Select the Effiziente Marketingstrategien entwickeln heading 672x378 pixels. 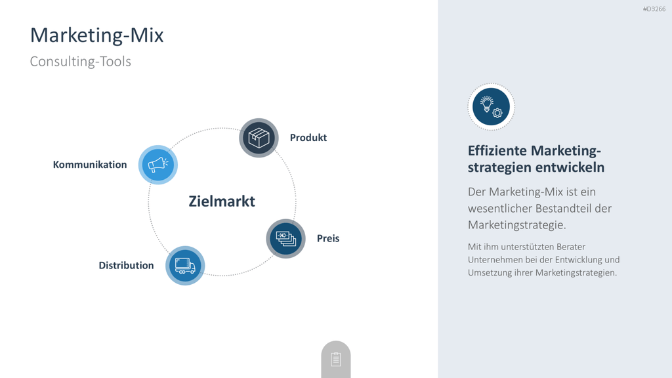(535, 159)
